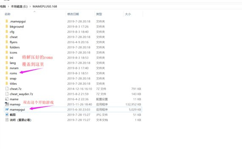242x155 pixels.
Task: Select the icons folder icon
Action: pos(7,52)
